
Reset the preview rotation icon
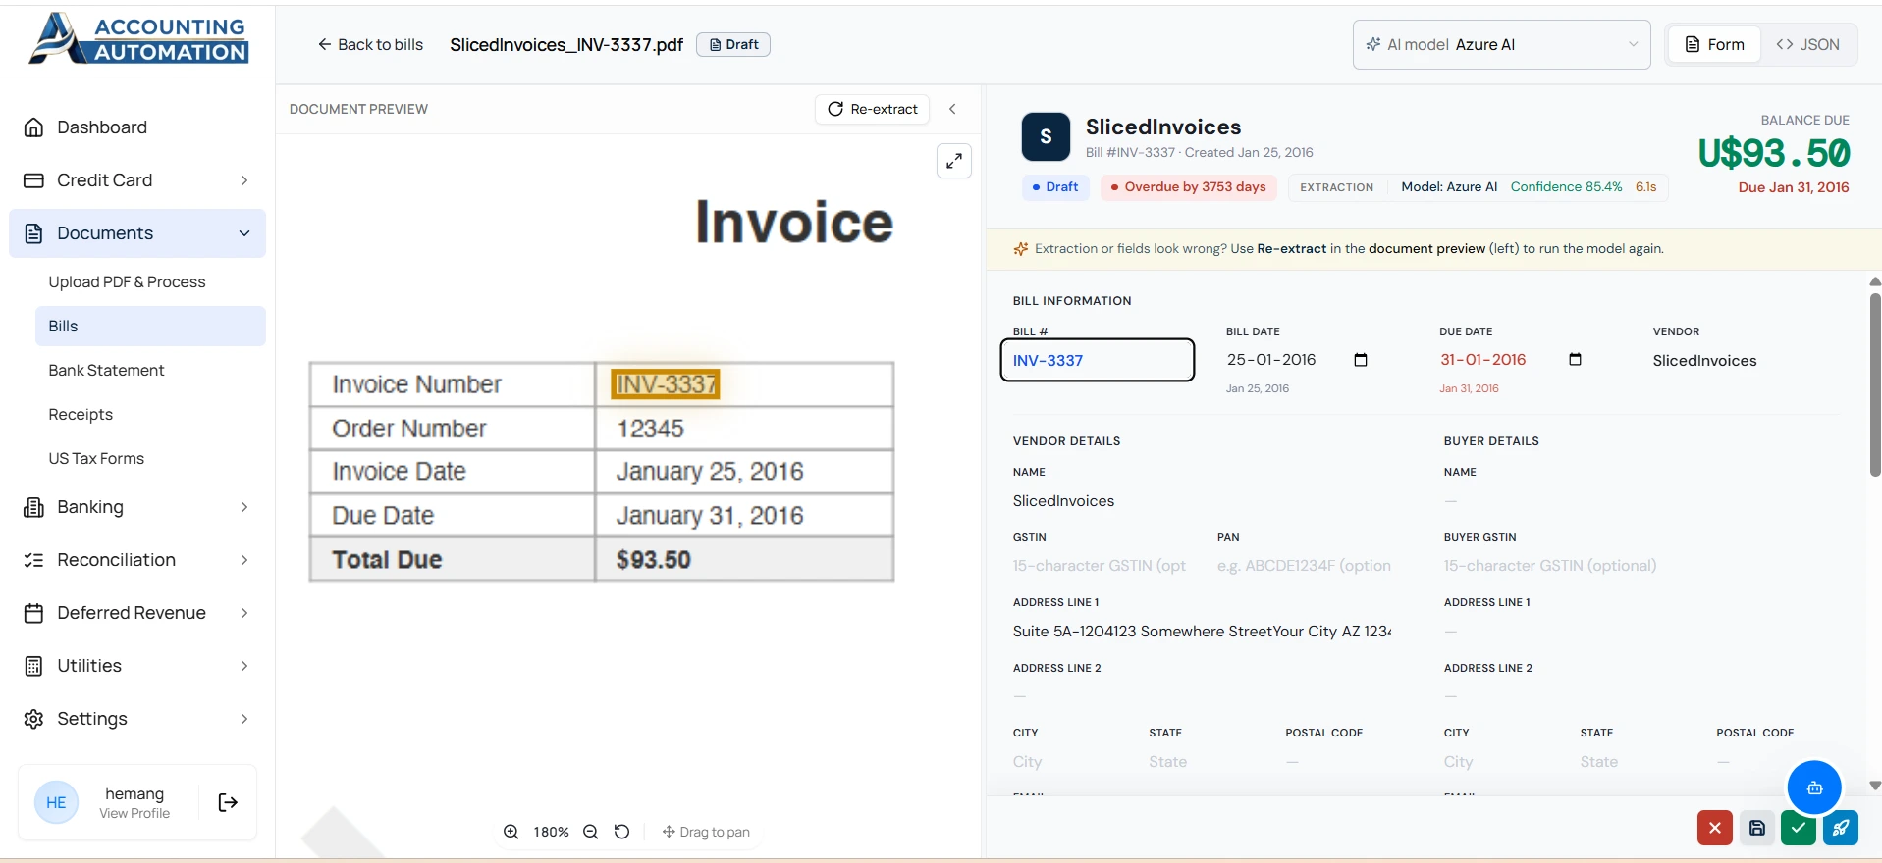coord(621,832)
